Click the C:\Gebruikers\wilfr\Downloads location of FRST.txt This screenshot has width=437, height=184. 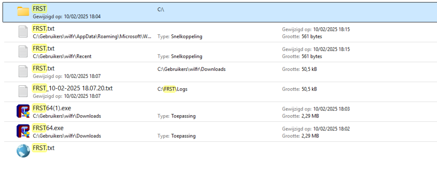(x=191, y=69)
